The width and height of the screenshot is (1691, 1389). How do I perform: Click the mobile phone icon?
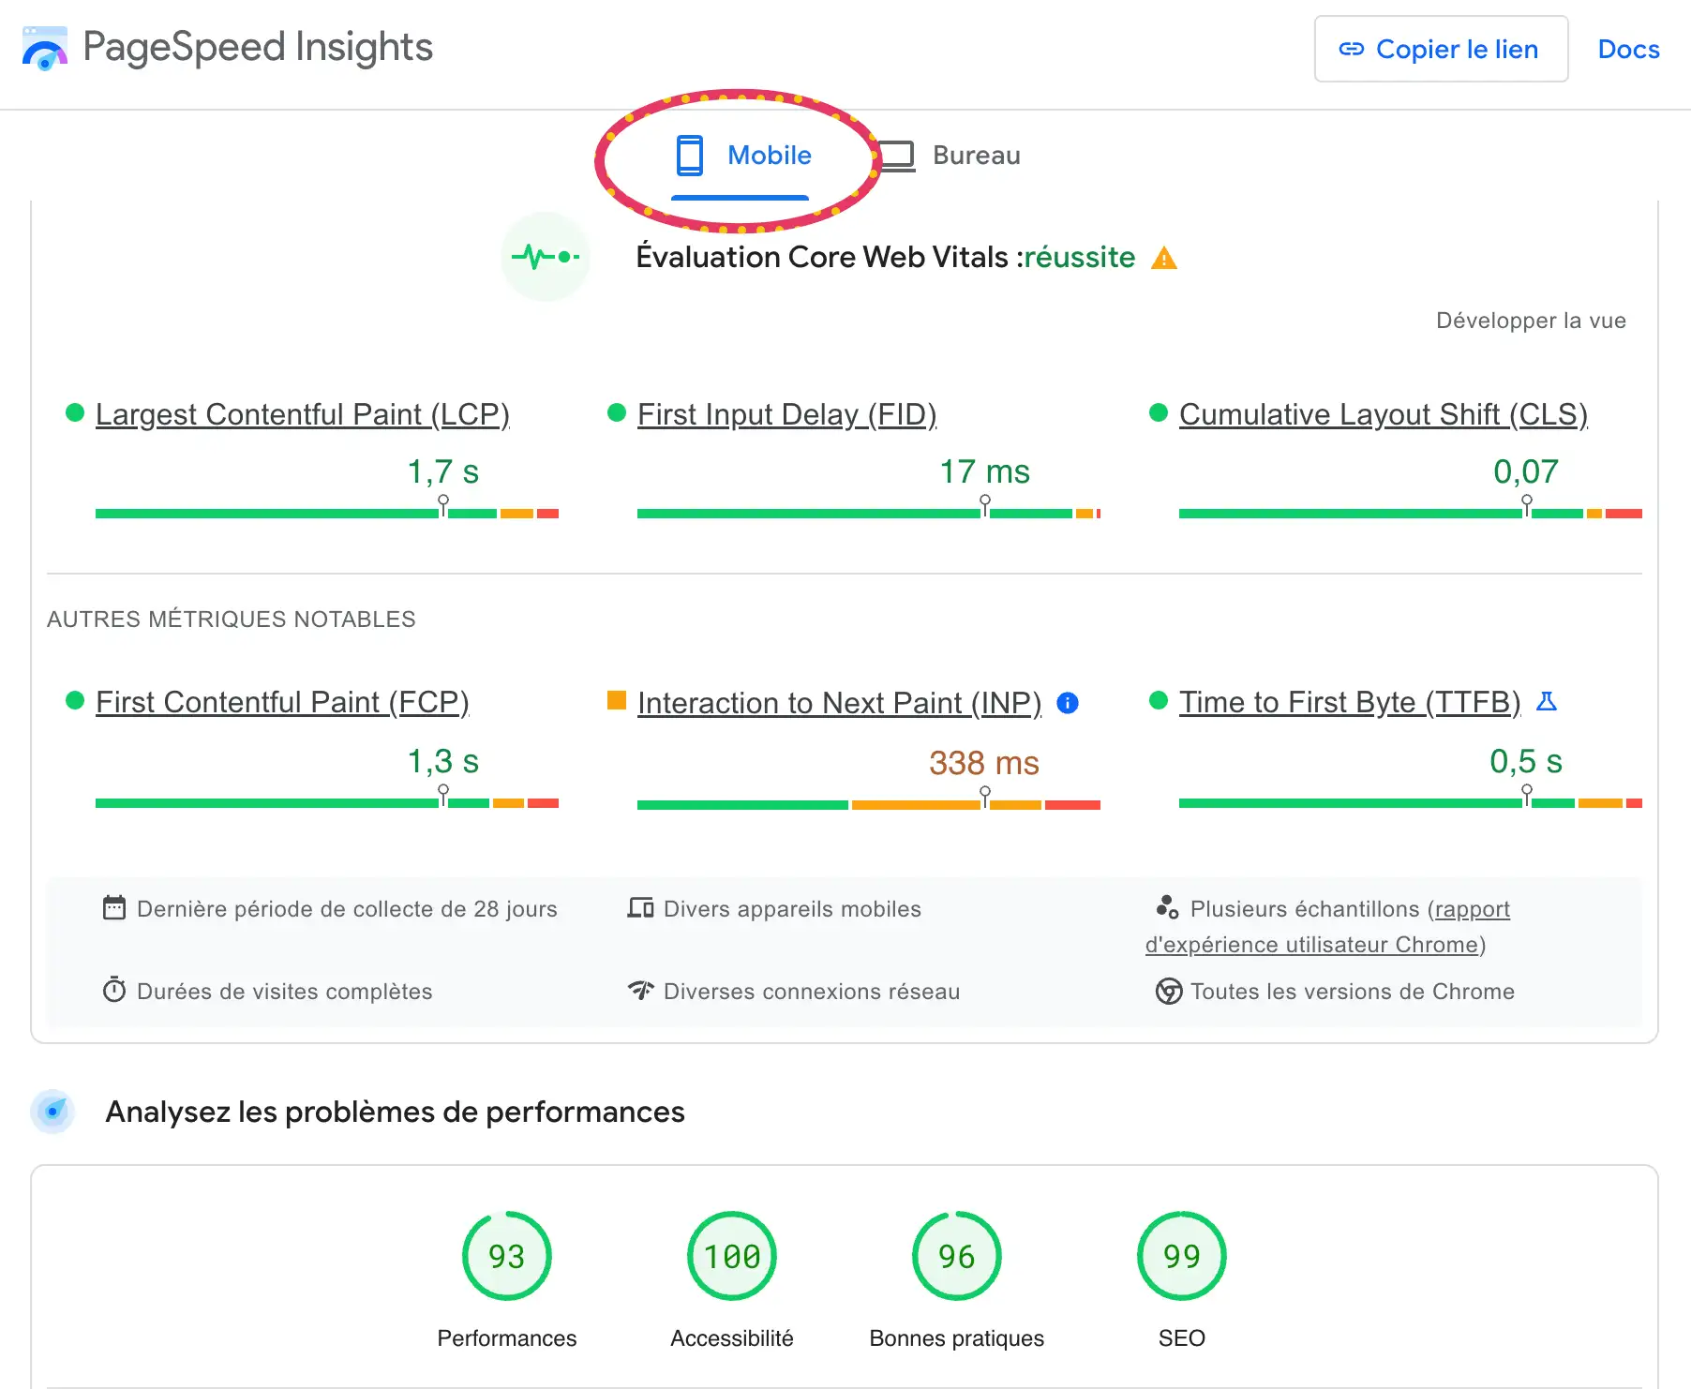(690, 156)
